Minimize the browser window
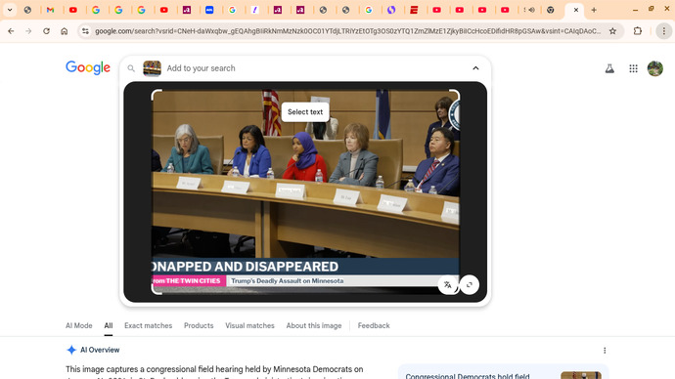The image size is (675, 379). coord(636,10)
